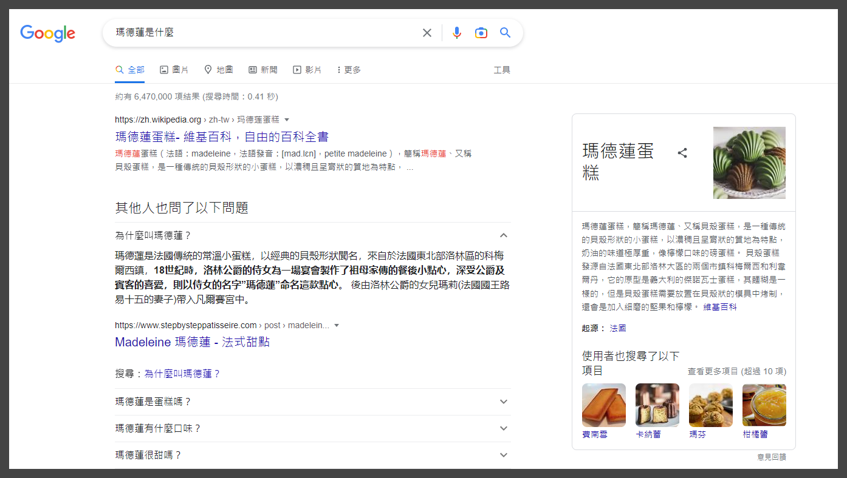Switch to the 新聞 news tab
The image size is (847, 478).
(x=262, y=70)
